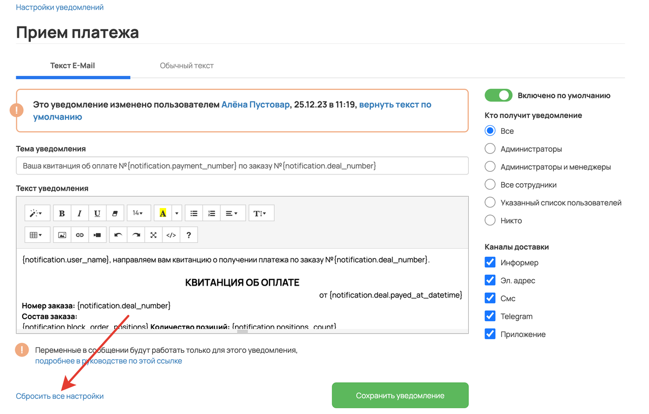Insert a hyperlink via link icon
The height and width of the screenshot is (414, 649).
click(80, 235)
